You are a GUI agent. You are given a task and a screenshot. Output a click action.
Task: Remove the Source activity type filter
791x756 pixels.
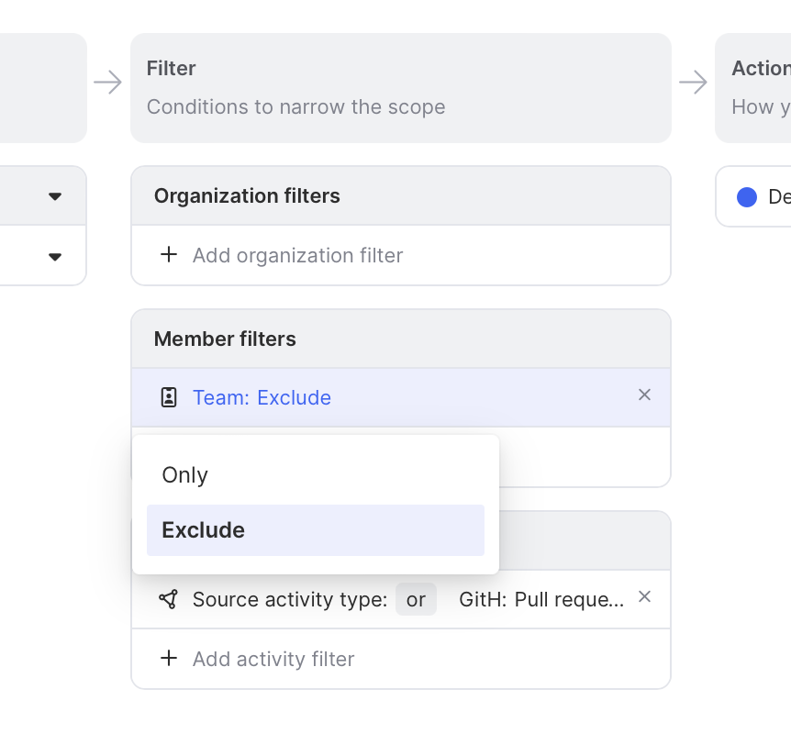click(x=644, y=596)
